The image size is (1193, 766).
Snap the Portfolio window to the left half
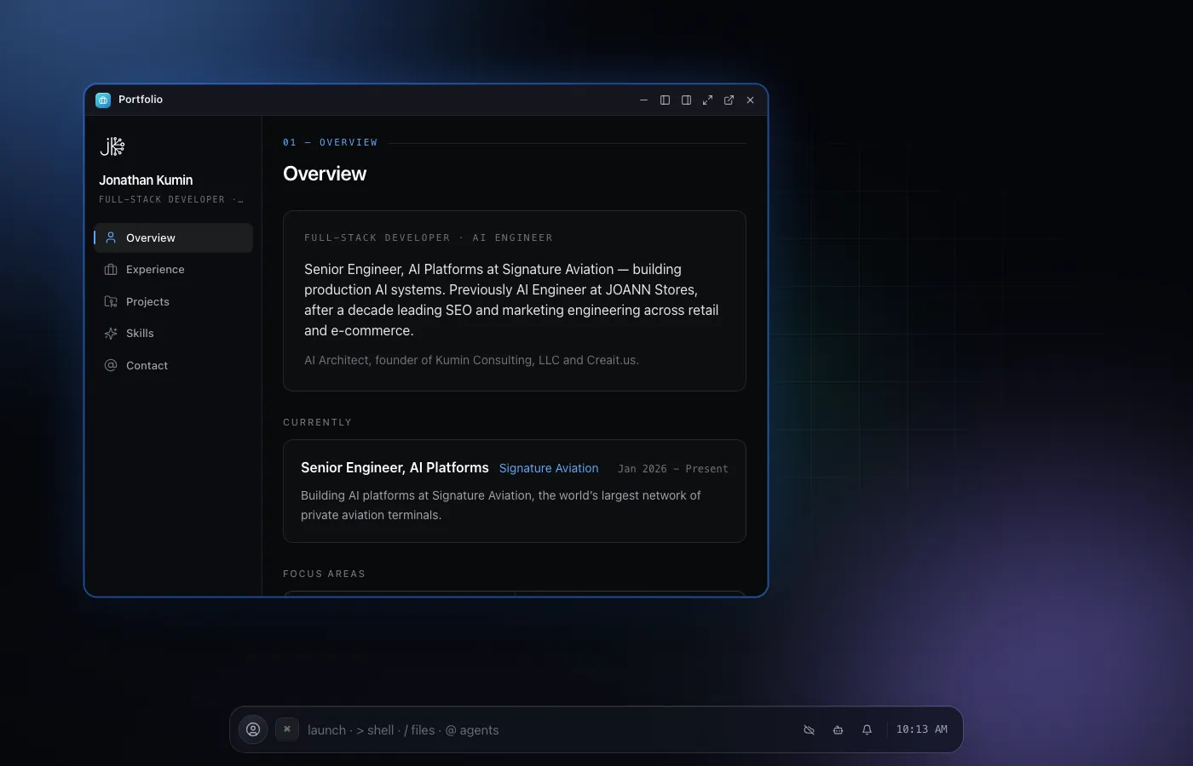coord(665,100)
